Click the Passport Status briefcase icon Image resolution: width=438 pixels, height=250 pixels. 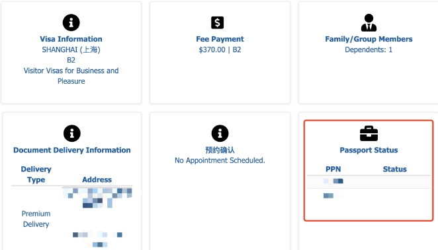369,134
